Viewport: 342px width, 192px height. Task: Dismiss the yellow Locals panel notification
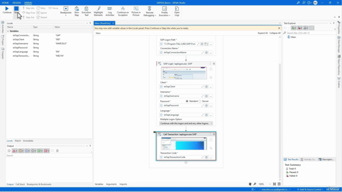pyautogui.click(x=279, y=28)
